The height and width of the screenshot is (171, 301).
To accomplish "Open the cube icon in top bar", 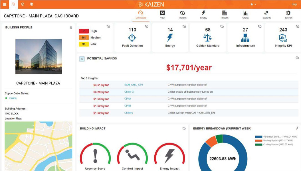I will tap(23, 4).
